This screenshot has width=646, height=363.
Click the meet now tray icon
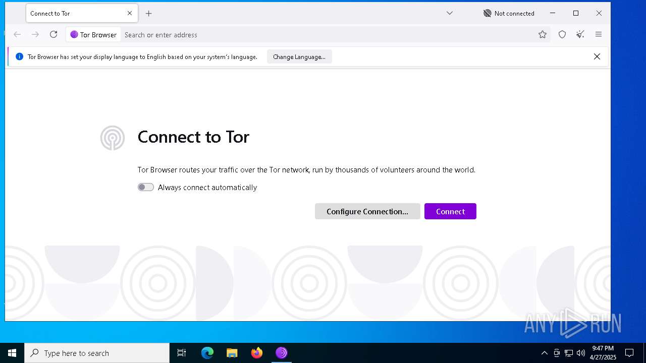(557, 353)
